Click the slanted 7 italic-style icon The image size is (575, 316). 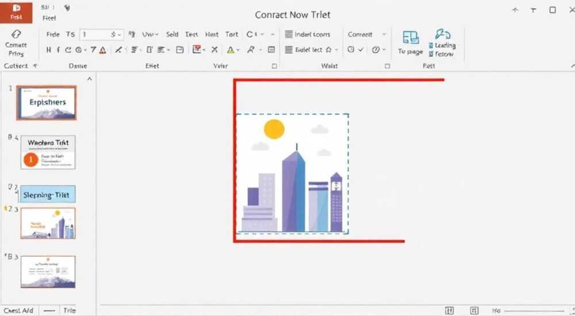[93, 50]
